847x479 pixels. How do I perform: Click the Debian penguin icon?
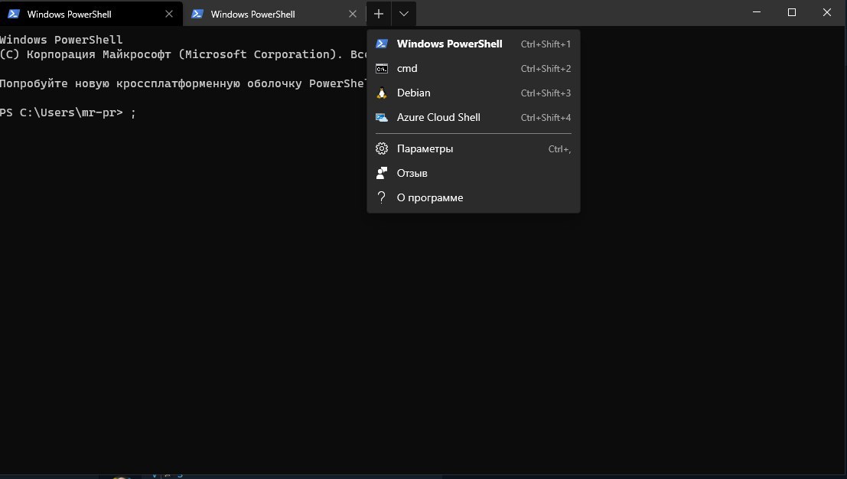click(x=382, y=93)
